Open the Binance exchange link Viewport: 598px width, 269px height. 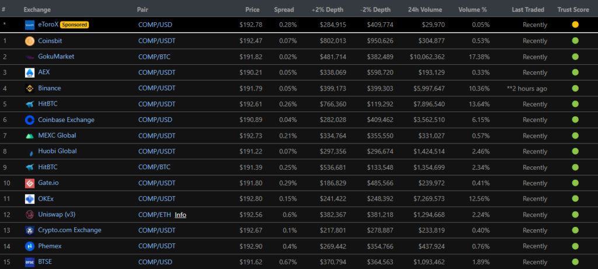(50, 88)
